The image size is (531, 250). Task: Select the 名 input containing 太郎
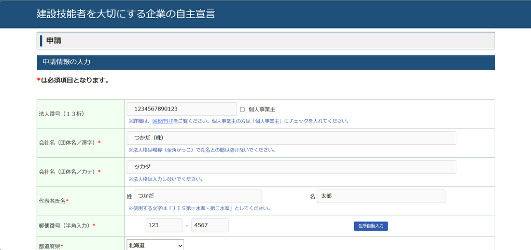(x=381, y=196)
